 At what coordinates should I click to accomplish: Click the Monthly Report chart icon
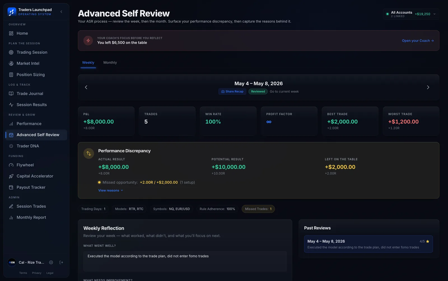11,217
